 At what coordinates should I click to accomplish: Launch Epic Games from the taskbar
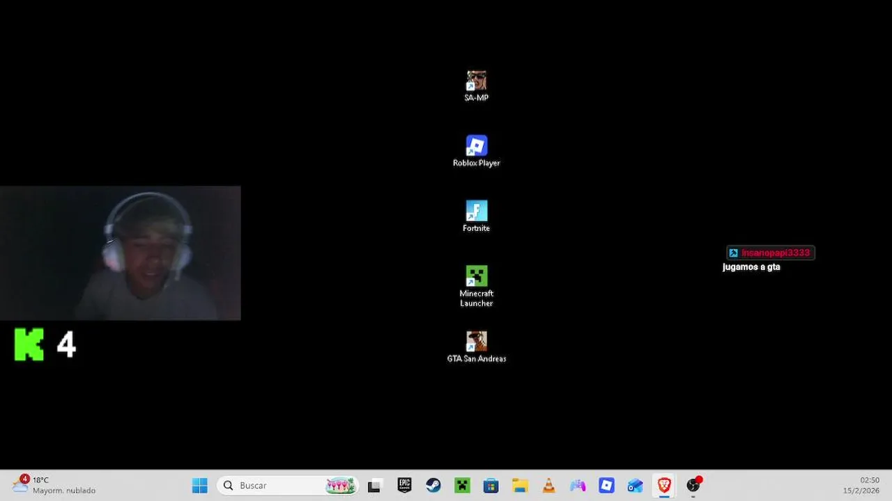[404, 485]
